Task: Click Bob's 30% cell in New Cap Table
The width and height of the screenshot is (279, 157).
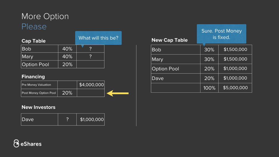Action: coord(209,50)
